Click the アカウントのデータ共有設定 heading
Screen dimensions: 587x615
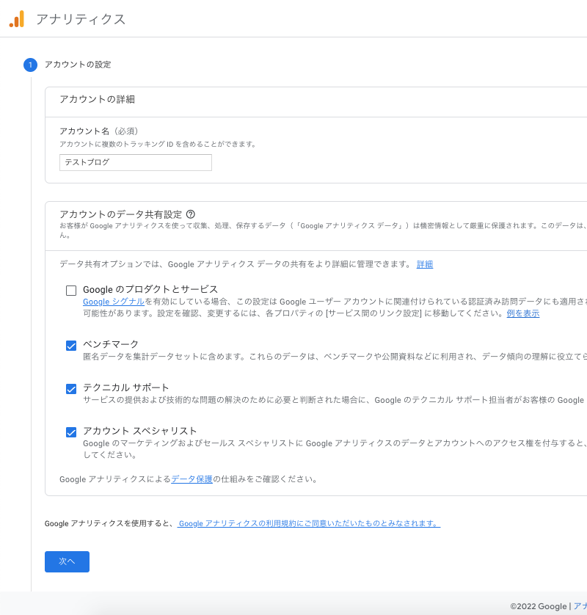pyautogui.click(x=121, y=214)
